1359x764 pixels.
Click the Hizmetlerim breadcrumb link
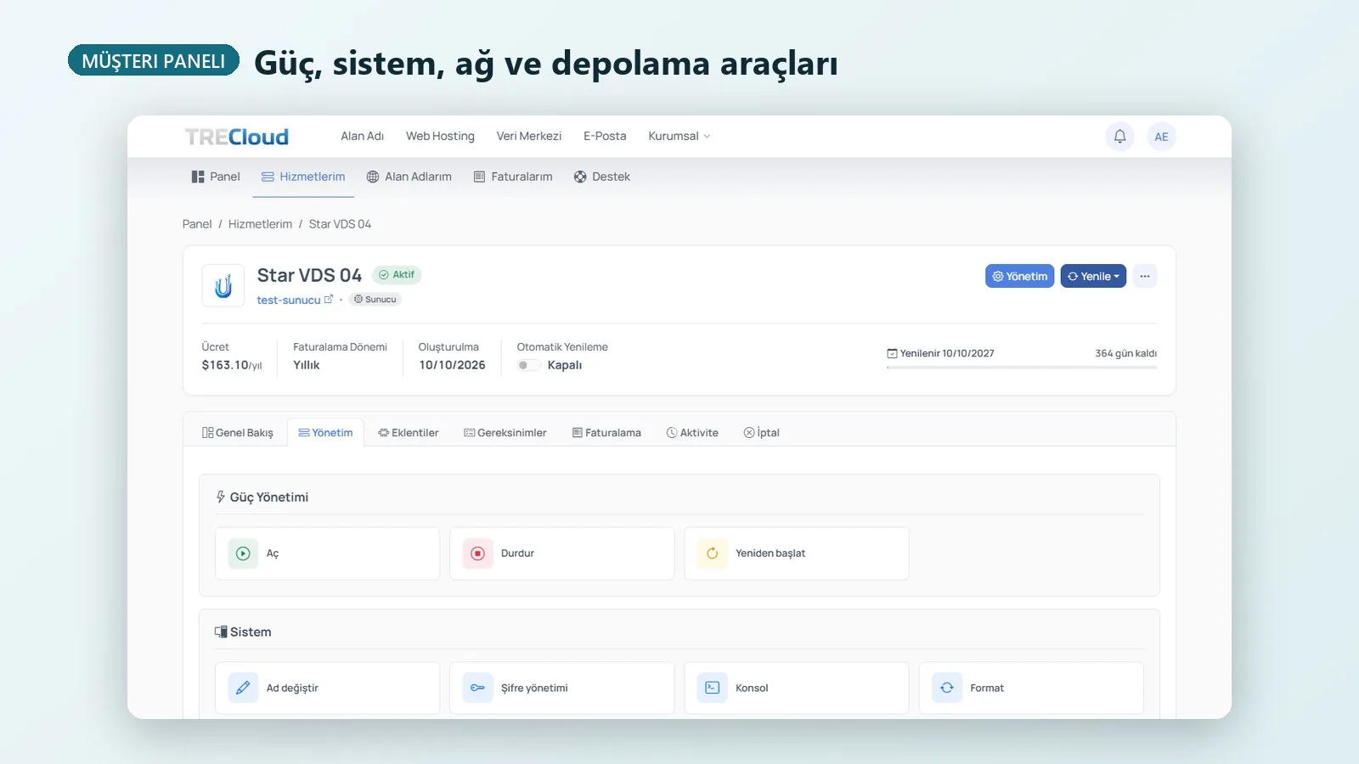[x=260, y=224]
